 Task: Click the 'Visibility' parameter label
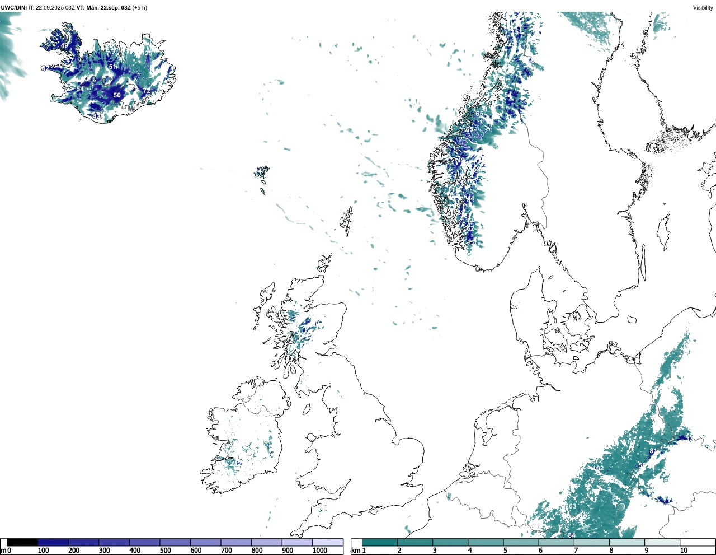(x=703, y=8)
